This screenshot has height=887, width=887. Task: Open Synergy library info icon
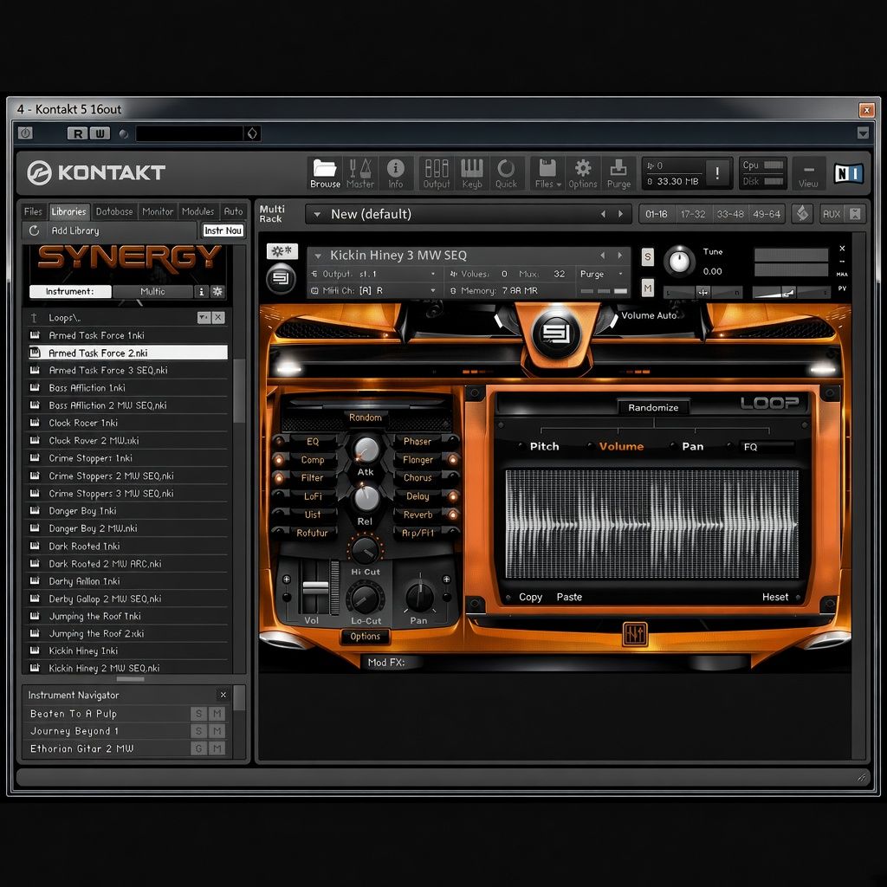point(201,291)
